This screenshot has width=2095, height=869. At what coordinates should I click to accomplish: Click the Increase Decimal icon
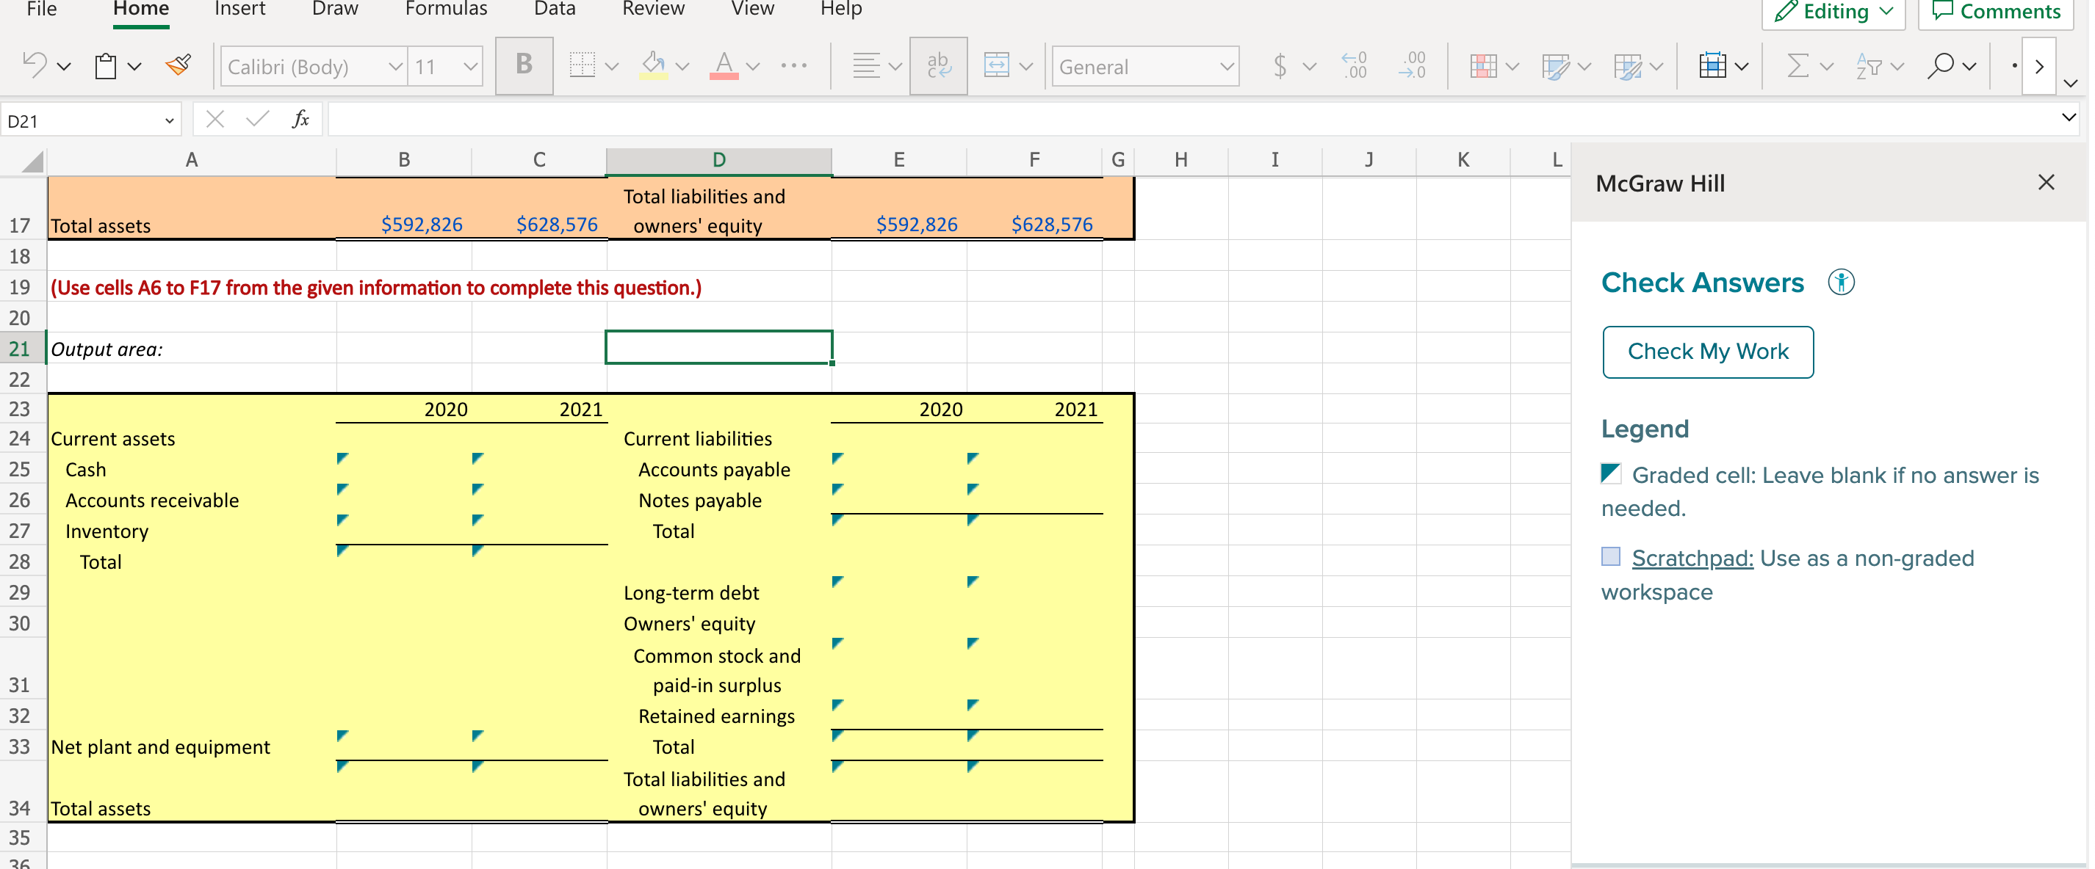pyautogui.click(x=1355, y=65)
